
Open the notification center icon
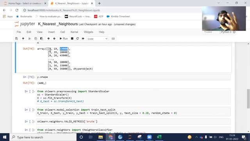tap(243, 137)
